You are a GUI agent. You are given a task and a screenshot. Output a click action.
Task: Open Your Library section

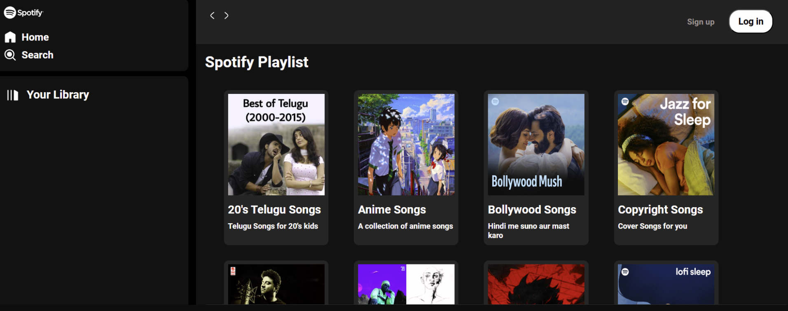pos(58,95)
